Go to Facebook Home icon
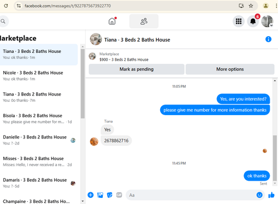 pos(112,21)
